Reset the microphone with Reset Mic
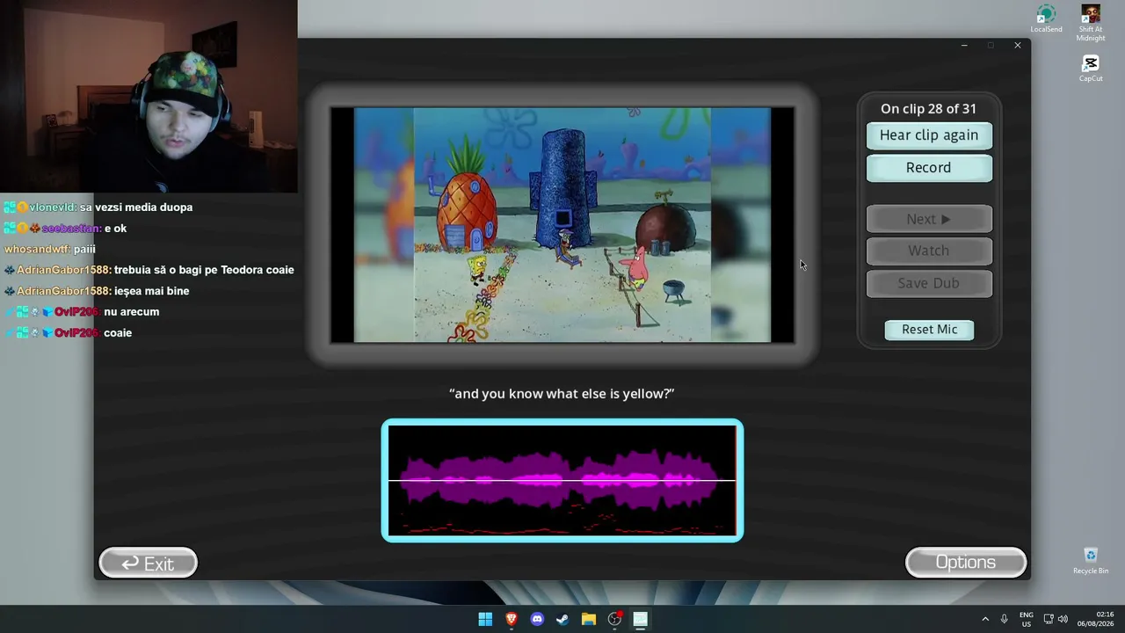This screenshot has height=633, width=1125. click(929, 330)
